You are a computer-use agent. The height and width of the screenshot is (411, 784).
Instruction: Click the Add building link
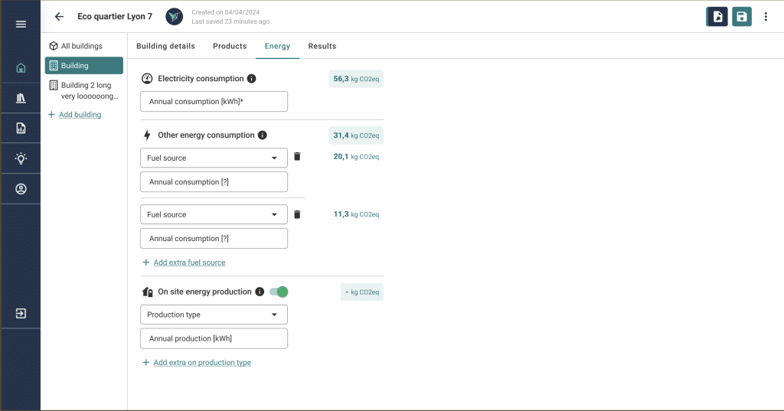click(80, 115)
